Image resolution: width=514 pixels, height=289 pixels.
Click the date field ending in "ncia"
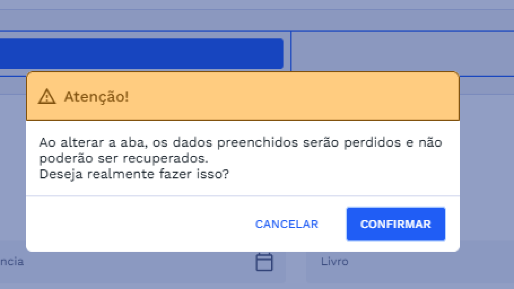[113, 262]
